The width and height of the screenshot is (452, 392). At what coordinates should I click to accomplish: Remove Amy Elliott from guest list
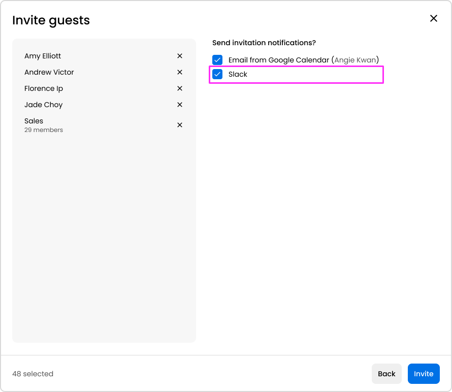pos(180,56)
